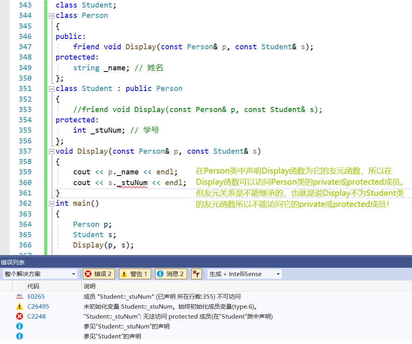The width and height of the screenshot is (412, 344).
Task: Click the red error icon on 错误 button
Action: (x=88, y=274)
